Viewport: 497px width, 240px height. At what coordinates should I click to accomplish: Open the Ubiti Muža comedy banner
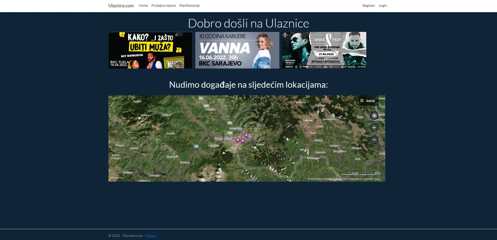tap(150, 50)
